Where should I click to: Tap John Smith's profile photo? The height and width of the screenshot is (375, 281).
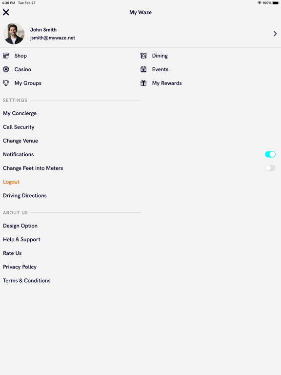(x=14, y=34)
